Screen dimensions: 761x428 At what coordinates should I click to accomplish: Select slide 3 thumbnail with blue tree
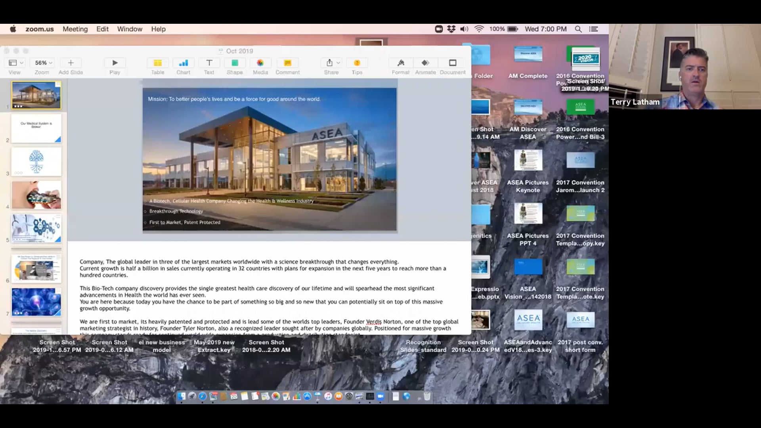click(x=36, y=162)
